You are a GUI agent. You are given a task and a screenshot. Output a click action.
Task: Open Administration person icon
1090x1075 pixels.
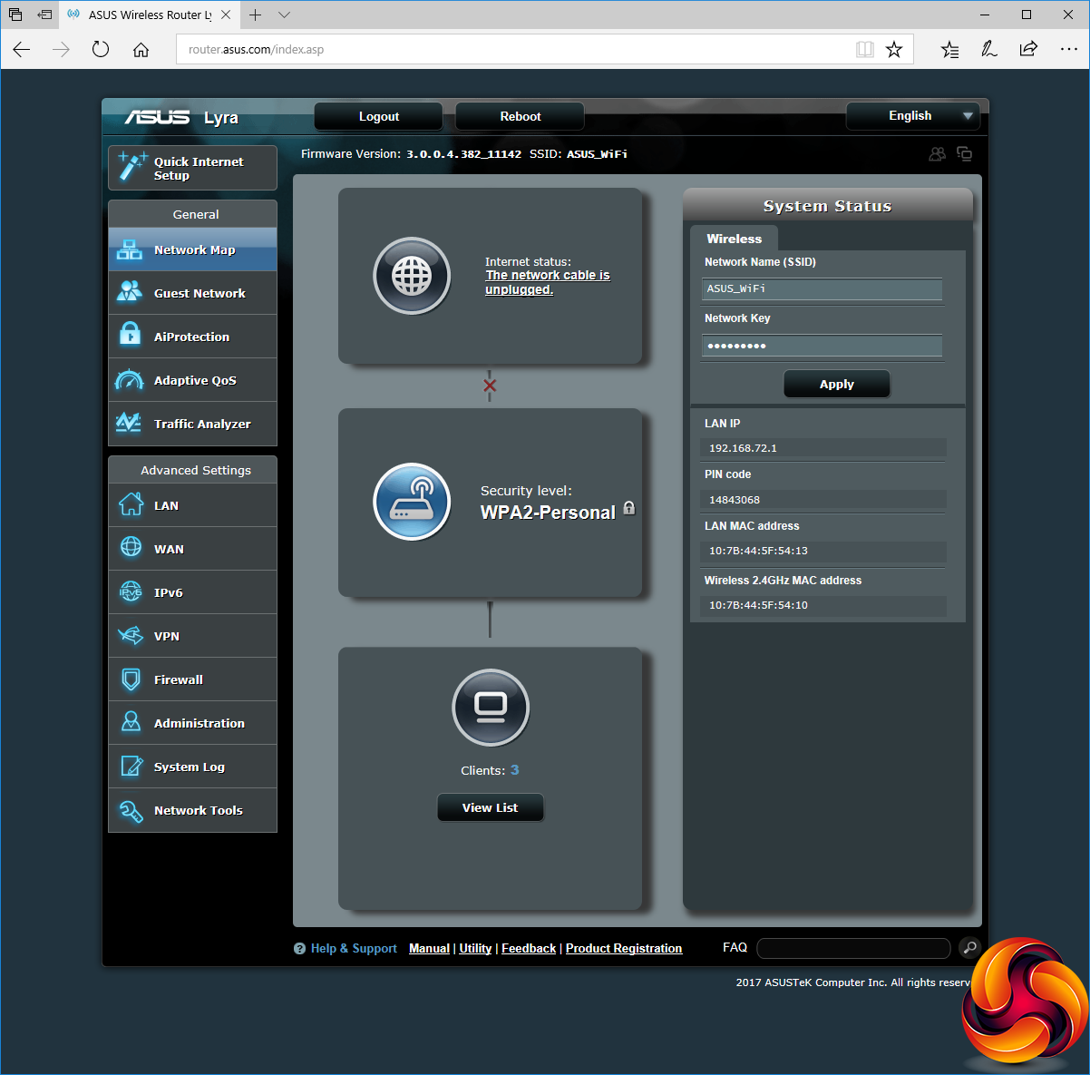coord(131,722)
